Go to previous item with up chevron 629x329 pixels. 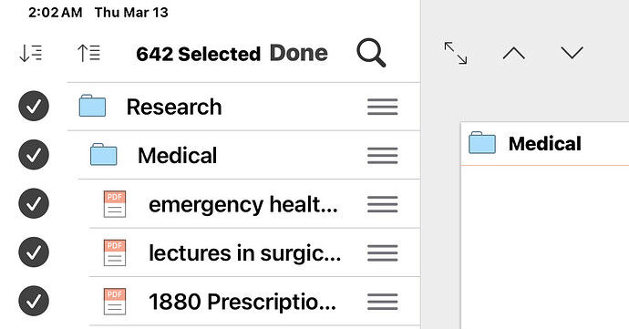(x=514, y=53)
